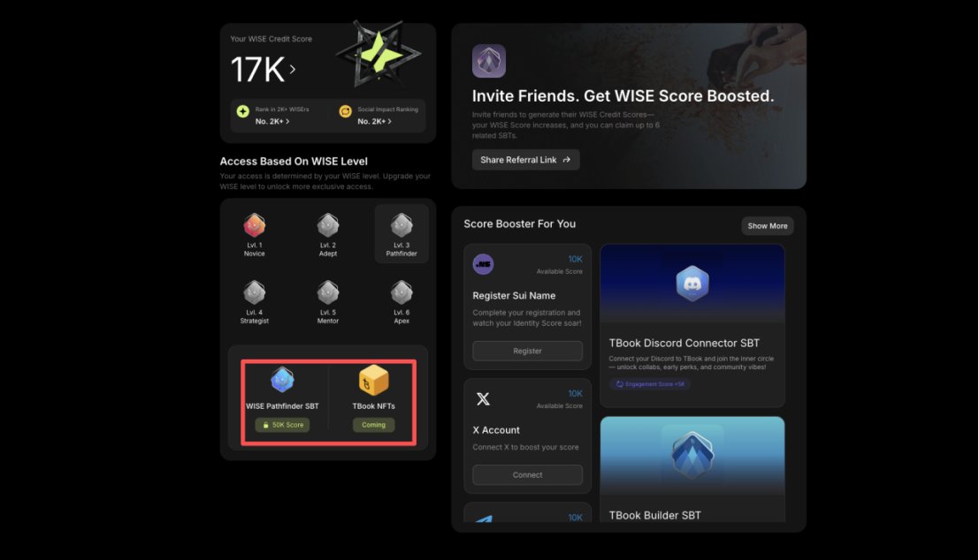Click the Register Sui Name title

click(x=514, y=296)
